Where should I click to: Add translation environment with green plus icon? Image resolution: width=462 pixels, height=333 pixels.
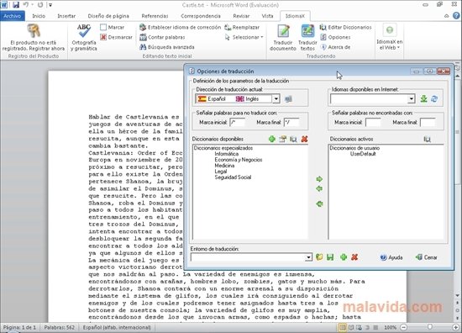tap(344, 257)
